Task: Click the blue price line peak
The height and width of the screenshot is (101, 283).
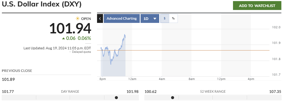Action: 125,34
